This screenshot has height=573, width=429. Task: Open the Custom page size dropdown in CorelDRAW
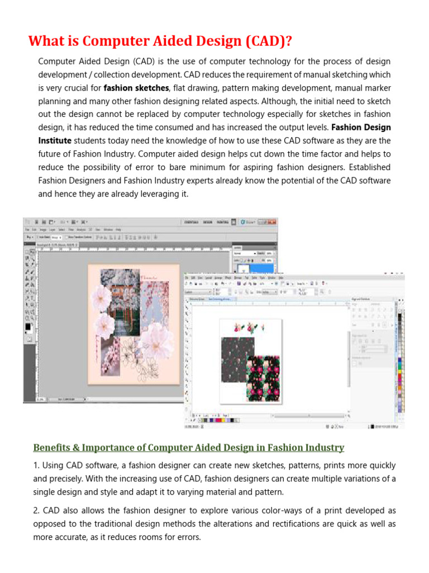point(198,292)
